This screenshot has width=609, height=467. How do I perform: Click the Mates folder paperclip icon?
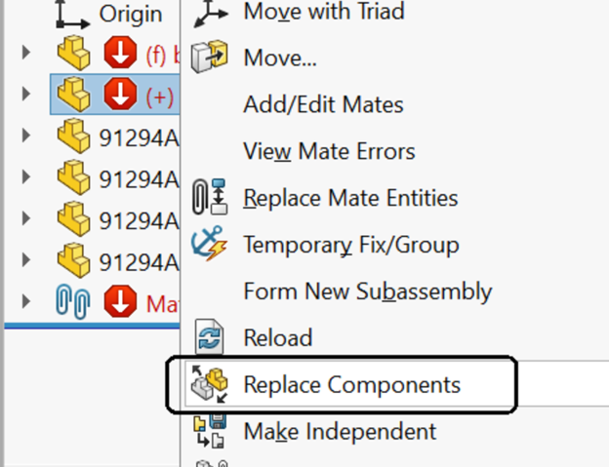73,302
